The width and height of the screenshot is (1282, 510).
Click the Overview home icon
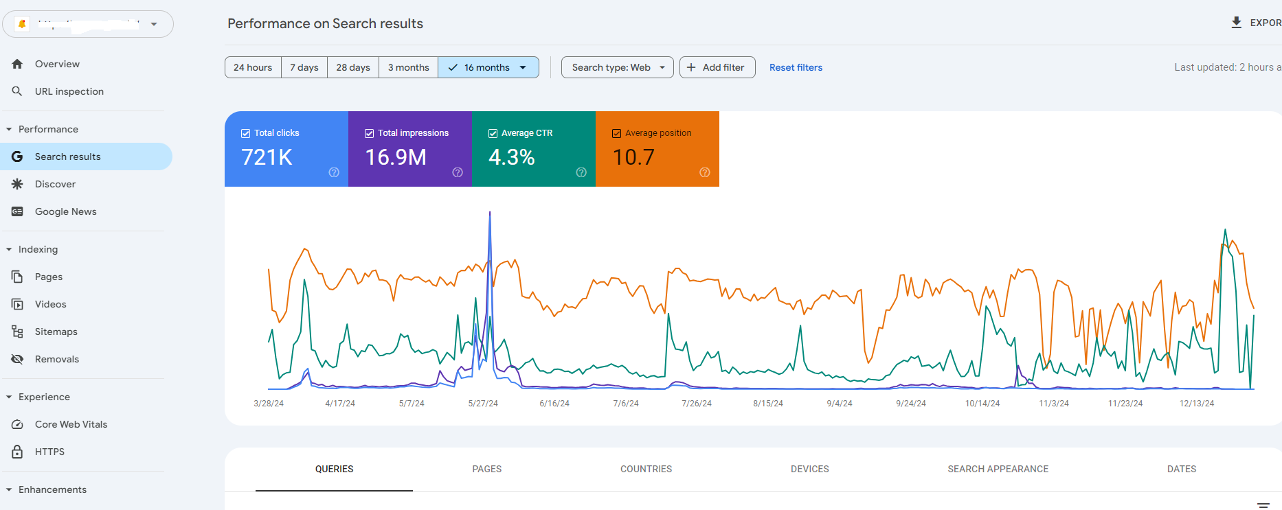pyautogui.click(x=18, y=64)
